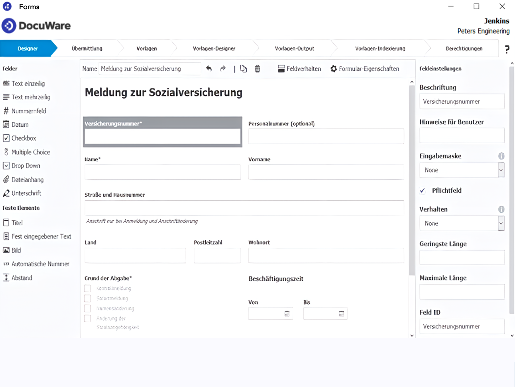Expand the Verhalten dropdown
This screenshot has height=387, width=515.
[x=501, y=224]
